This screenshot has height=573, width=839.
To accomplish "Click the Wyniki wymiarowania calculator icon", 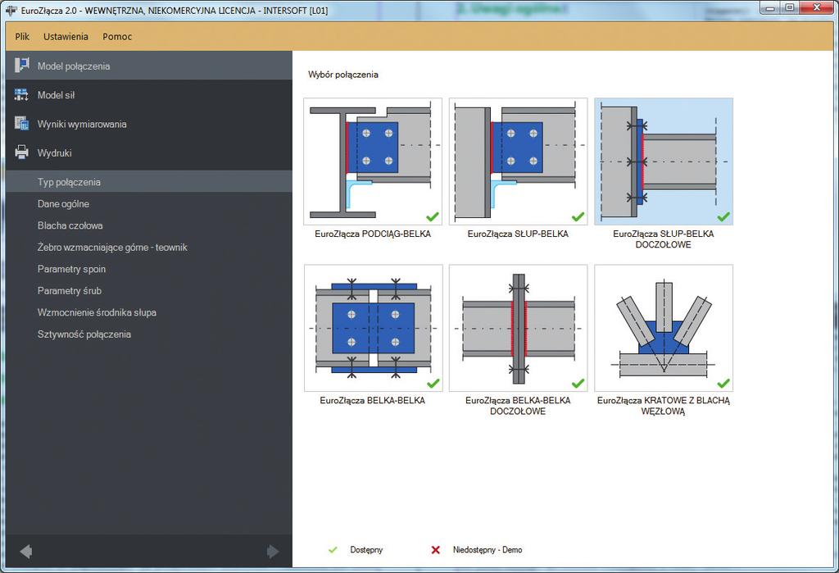I will [x=21, y=124].
